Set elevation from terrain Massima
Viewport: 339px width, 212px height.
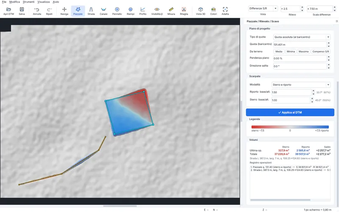point(303,51)
